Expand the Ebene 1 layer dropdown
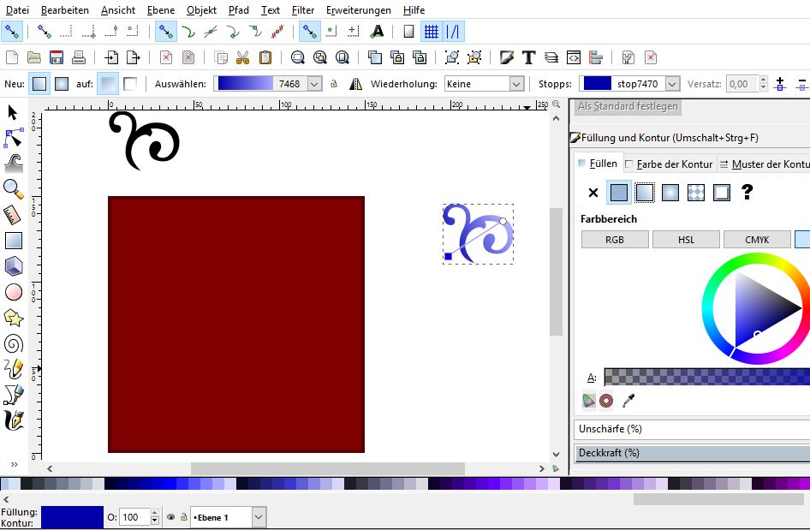Image resolution: width=810 pixels, height=530 pixels. [x=259, y=517]
